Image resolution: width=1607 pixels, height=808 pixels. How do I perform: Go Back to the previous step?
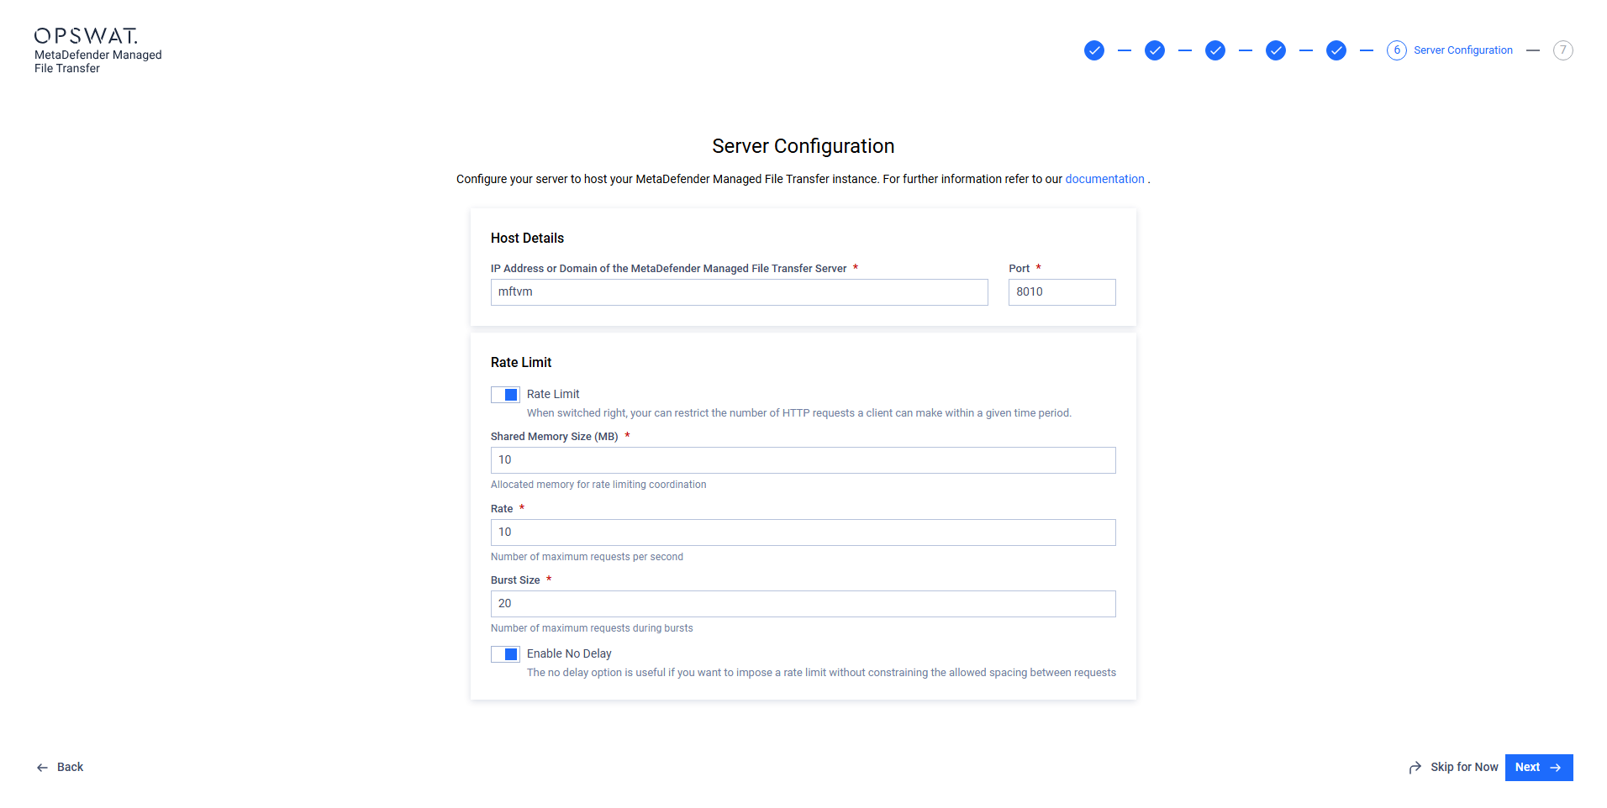60,767
